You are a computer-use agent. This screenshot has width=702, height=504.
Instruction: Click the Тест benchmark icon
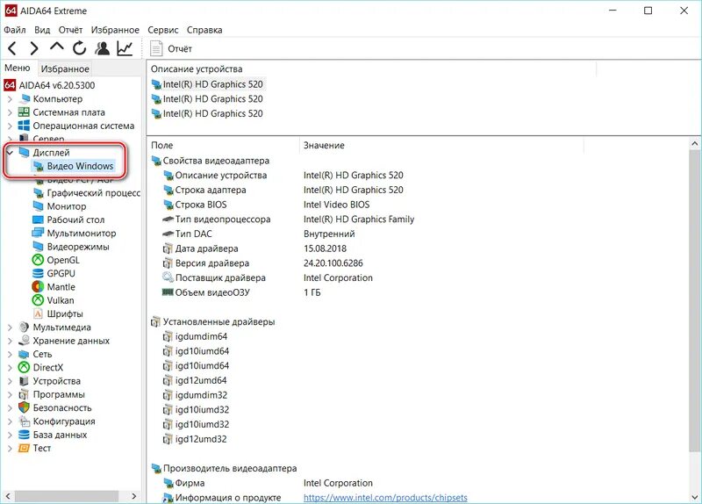24,448
